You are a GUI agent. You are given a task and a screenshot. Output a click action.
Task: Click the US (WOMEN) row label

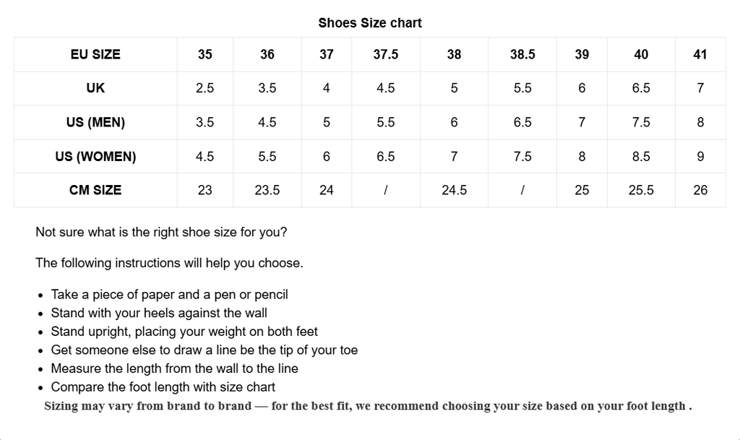[x=95, y=156]
